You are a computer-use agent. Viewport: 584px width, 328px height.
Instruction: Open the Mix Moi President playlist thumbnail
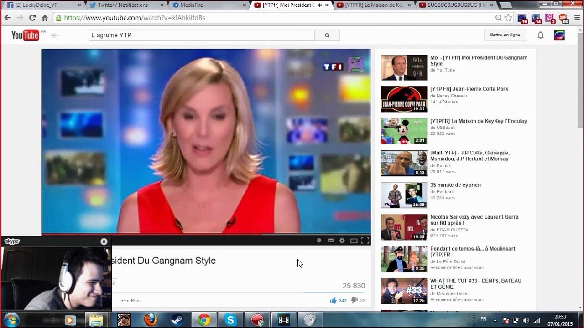[x=404, y=67]
